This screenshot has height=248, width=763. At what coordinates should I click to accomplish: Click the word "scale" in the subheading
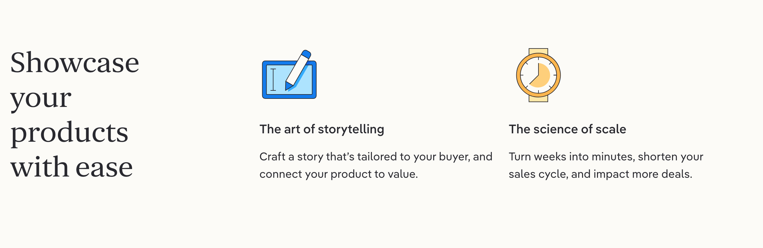610,129
